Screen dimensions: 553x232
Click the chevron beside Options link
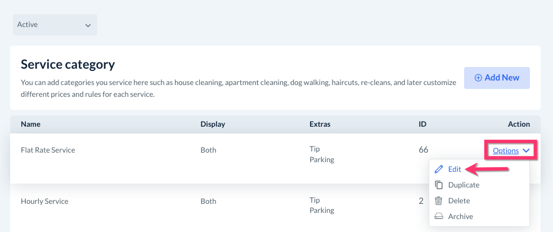[x=526, y=150]
